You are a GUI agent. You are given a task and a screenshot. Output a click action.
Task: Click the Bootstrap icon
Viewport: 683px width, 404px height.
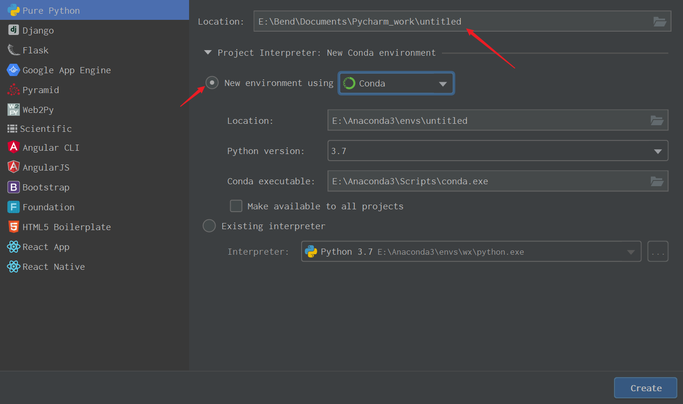tap(14, 187)
